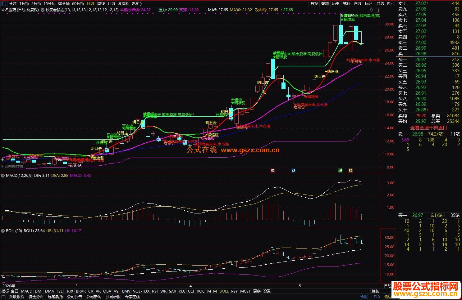The width and height of the screenshot is (462, 300).
Task: Open the 历史 history option
Action: (336, 4)
